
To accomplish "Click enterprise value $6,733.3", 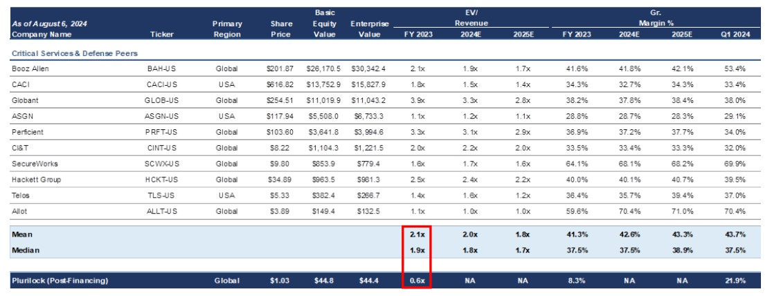I will 368,116.
